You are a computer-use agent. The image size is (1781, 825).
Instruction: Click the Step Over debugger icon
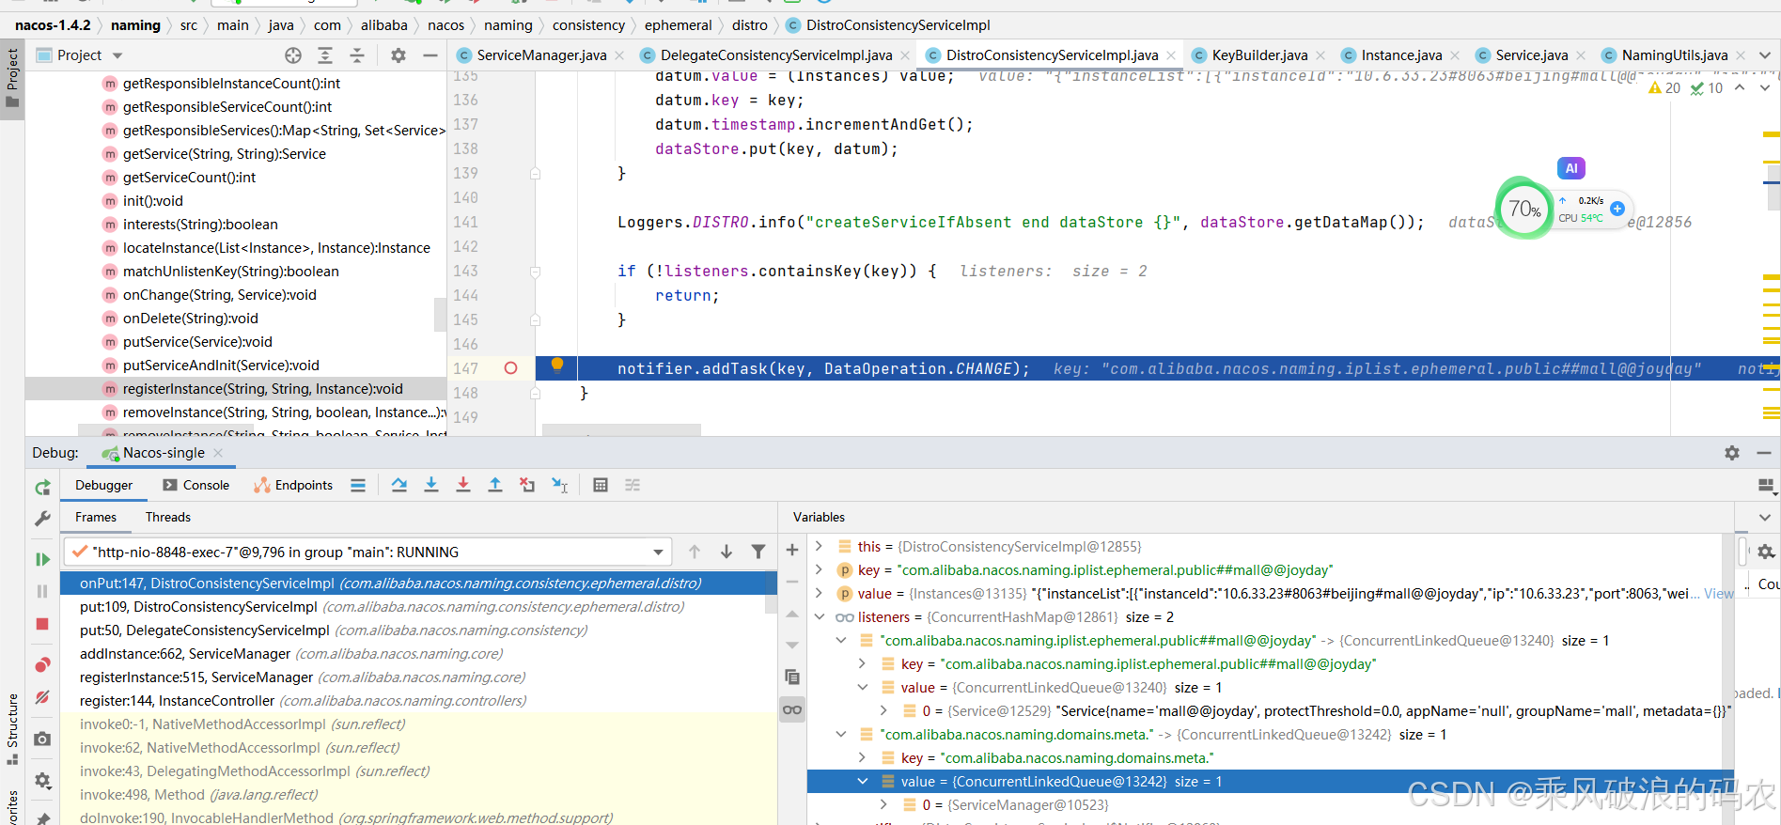pyautogui.click(x=399, y=485)
